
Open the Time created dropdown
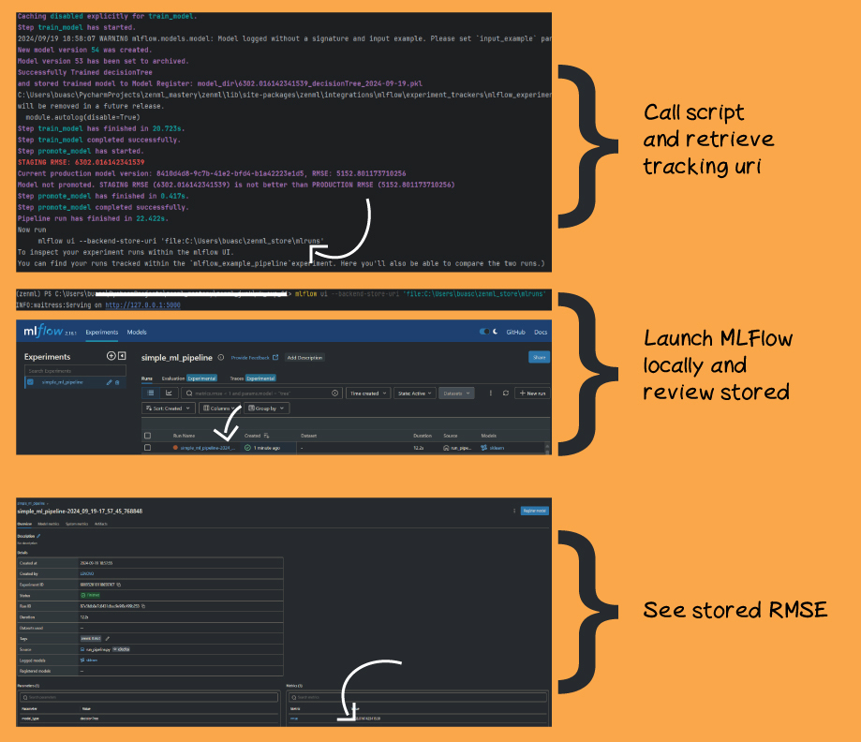(368, 393)
